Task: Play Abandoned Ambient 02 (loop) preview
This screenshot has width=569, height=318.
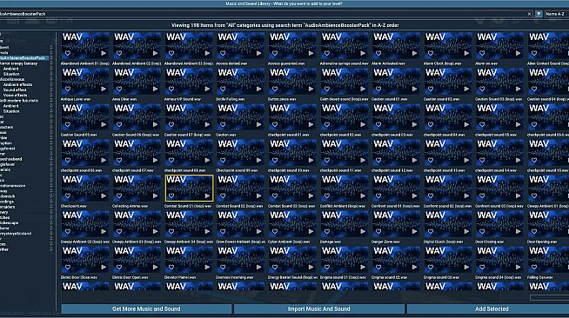Action: (x=156, y=53)
